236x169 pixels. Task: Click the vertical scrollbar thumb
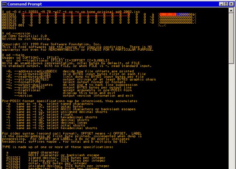[x=231, y=38]
